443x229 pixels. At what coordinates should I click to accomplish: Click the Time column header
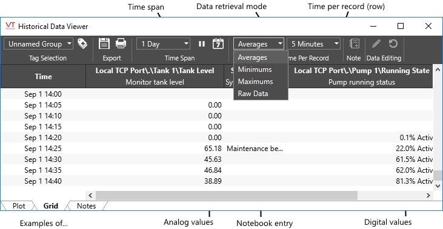pyautogui.click(x=43, y=76)
